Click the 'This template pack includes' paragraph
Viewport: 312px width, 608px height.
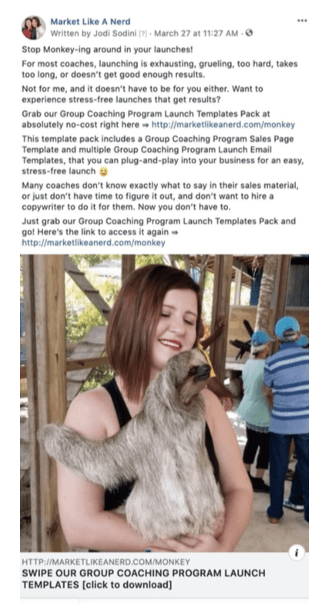point(163,155)
